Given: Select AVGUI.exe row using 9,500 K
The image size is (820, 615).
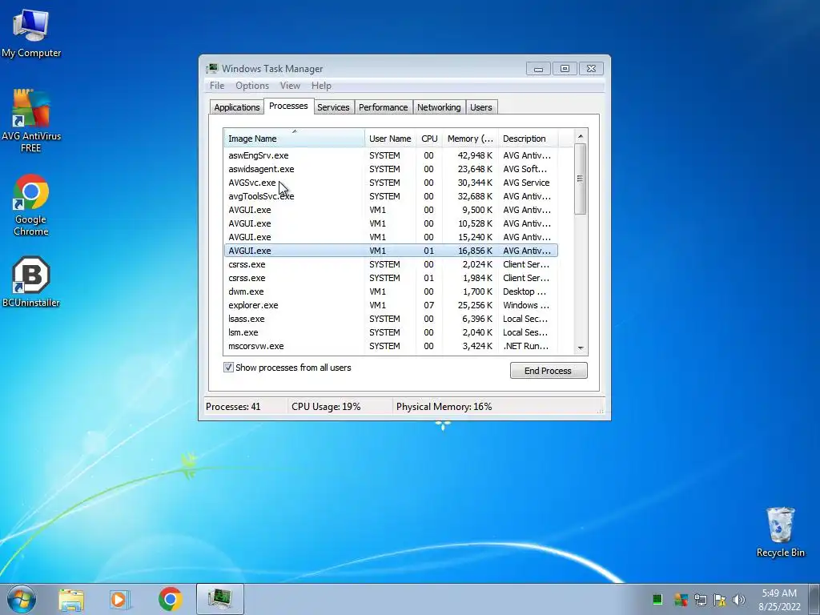Looking at the screenshot, I should pos(391,210).
